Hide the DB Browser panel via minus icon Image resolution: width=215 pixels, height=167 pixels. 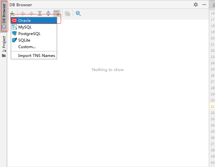[204, 5]
